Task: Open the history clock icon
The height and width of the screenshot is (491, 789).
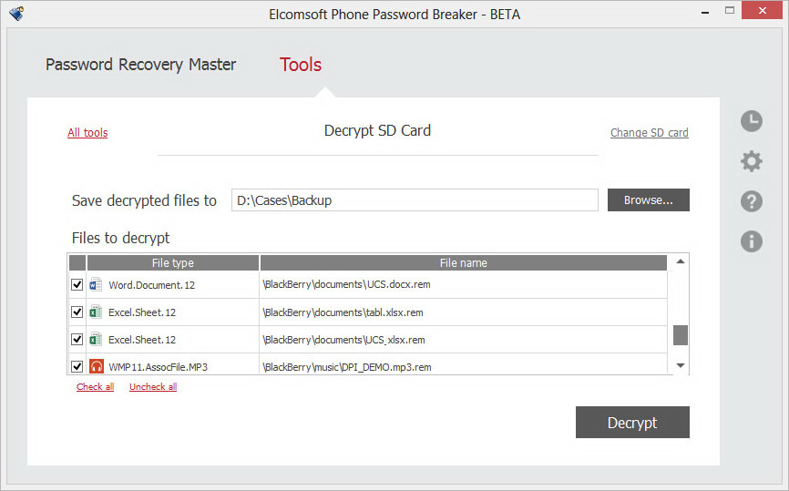Action: pos(752,120)
